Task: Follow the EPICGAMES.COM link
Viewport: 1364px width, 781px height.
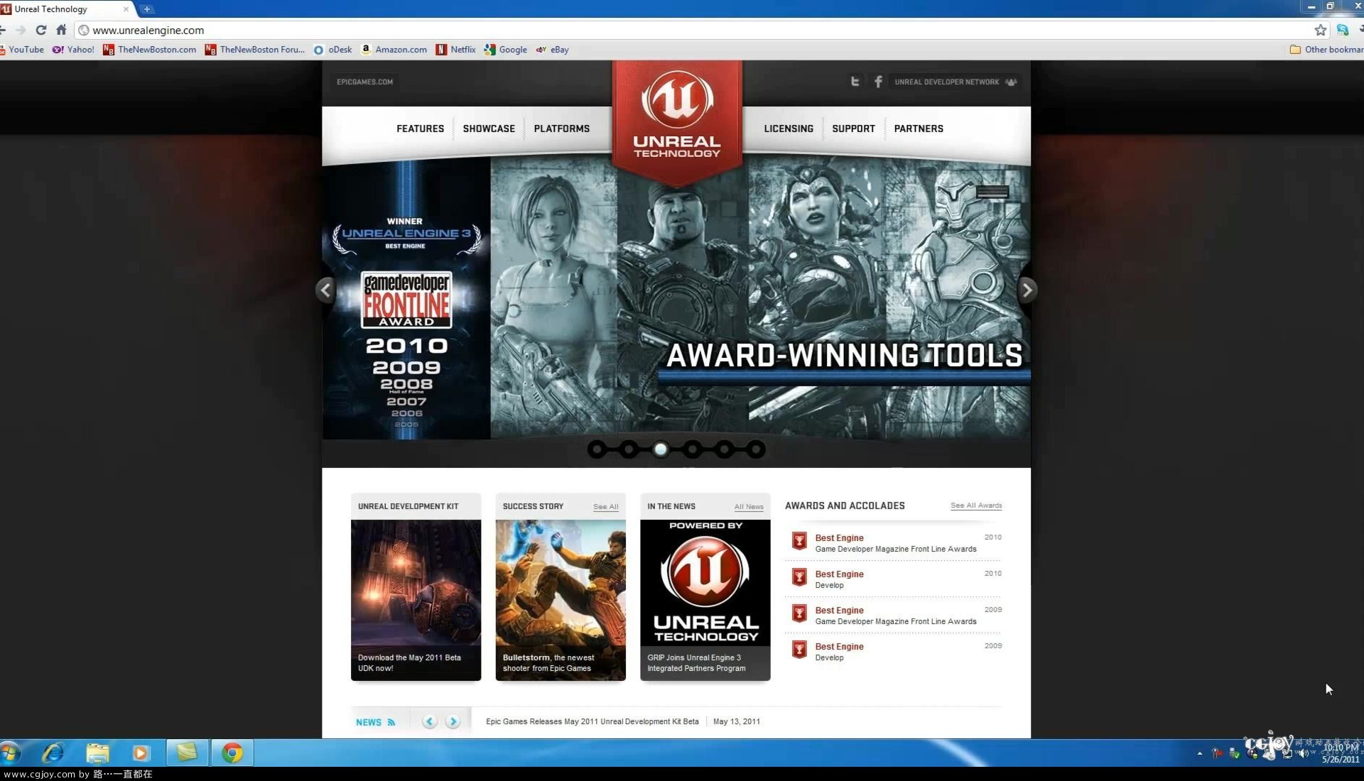Action: [364, 82]
